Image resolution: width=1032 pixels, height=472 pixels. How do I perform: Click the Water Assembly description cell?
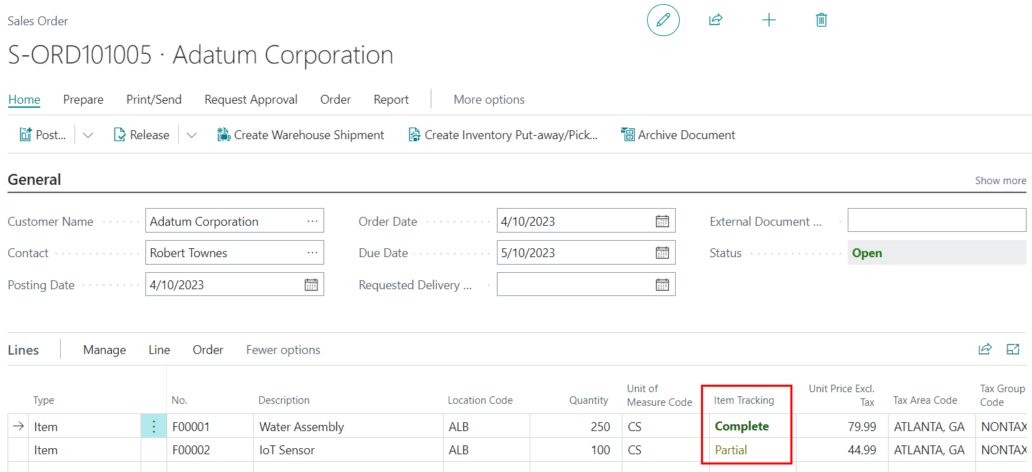348,427
